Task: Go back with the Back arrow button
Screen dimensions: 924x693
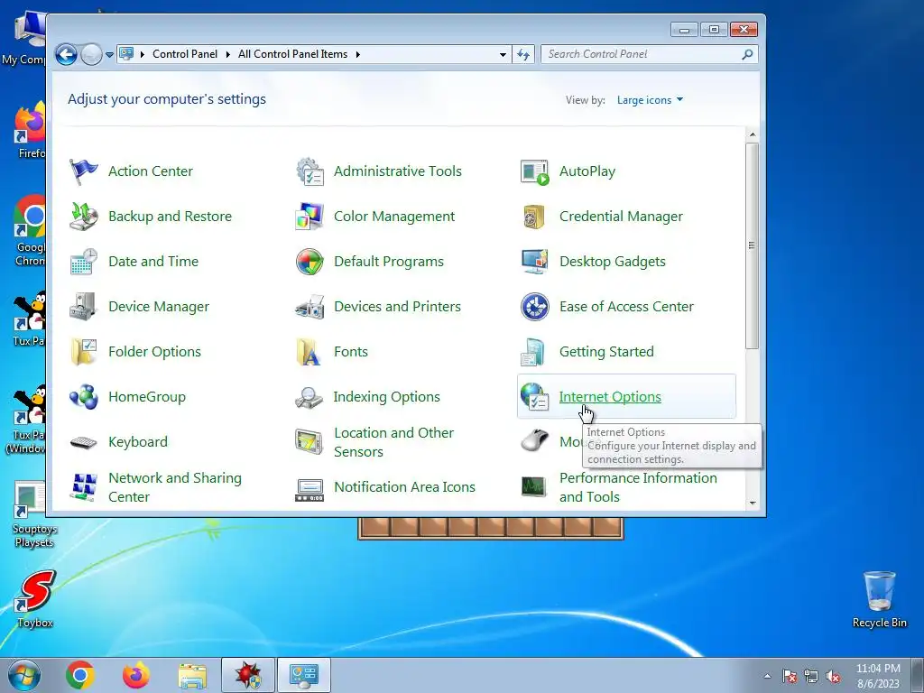Action: (x=67, y=54)
